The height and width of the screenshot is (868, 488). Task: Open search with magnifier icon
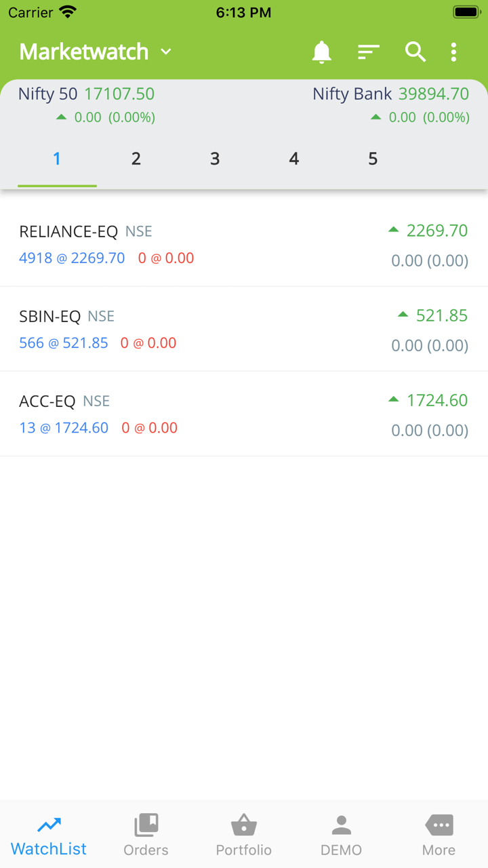click(x=415, y=52)
